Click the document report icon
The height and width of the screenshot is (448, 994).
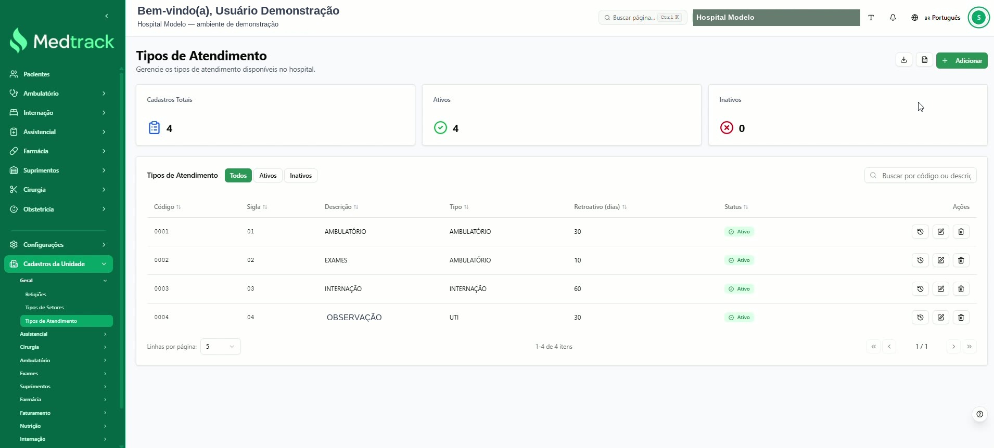925,60
